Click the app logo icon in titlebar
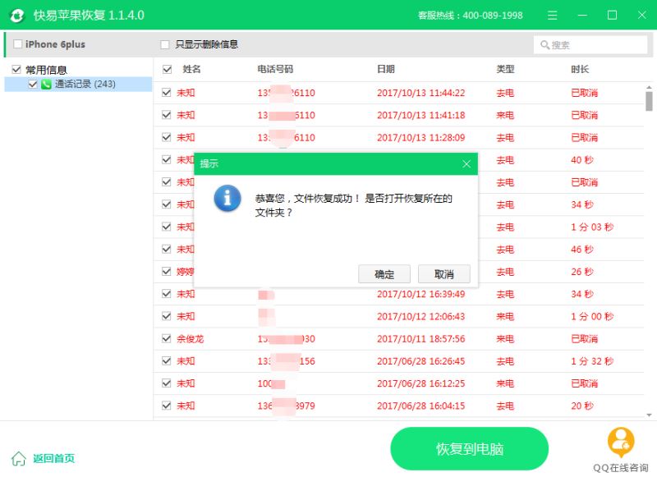 coord(16,15)
